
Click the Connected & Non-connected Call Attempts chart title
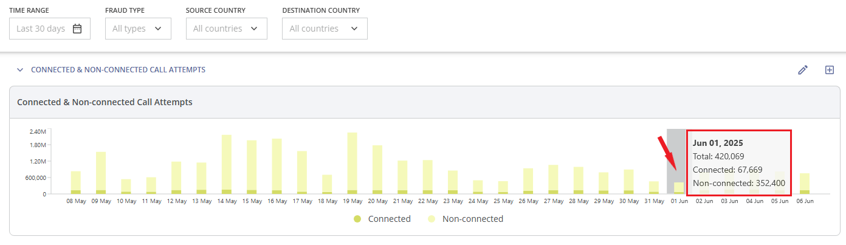point(105,102)
